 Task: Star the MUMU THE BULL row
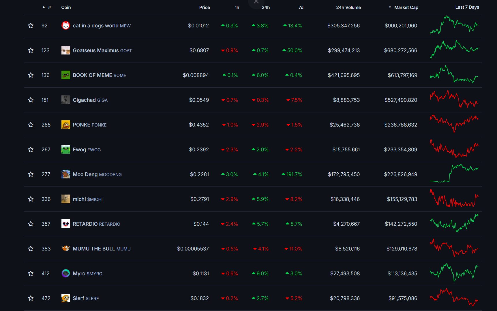[x=31, y=249]
